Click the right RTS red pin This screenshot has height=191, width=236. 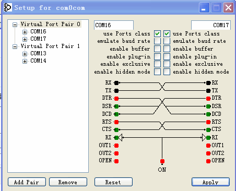click(208, 122)
